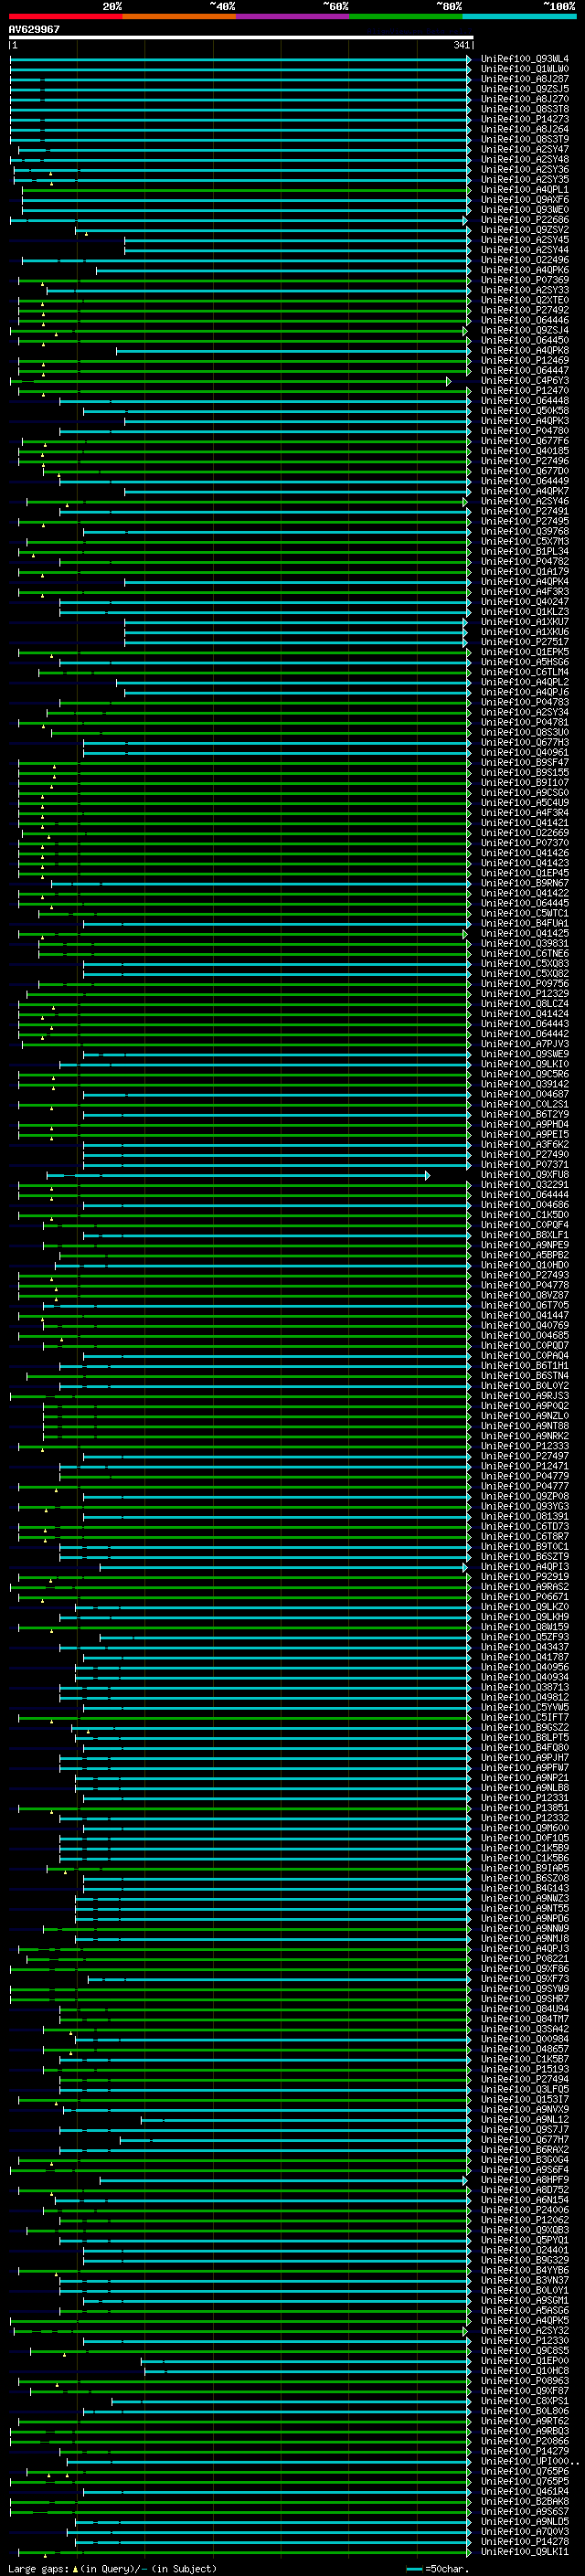Select hit label UniRef100_P07369
The height and width of the screenshot is (2576, 585).
pos(525,280)
